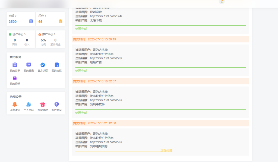Screen dimensions: 278x162
Task: Open the 我的等级 (My Level) icon
Action: click(29, 65)
